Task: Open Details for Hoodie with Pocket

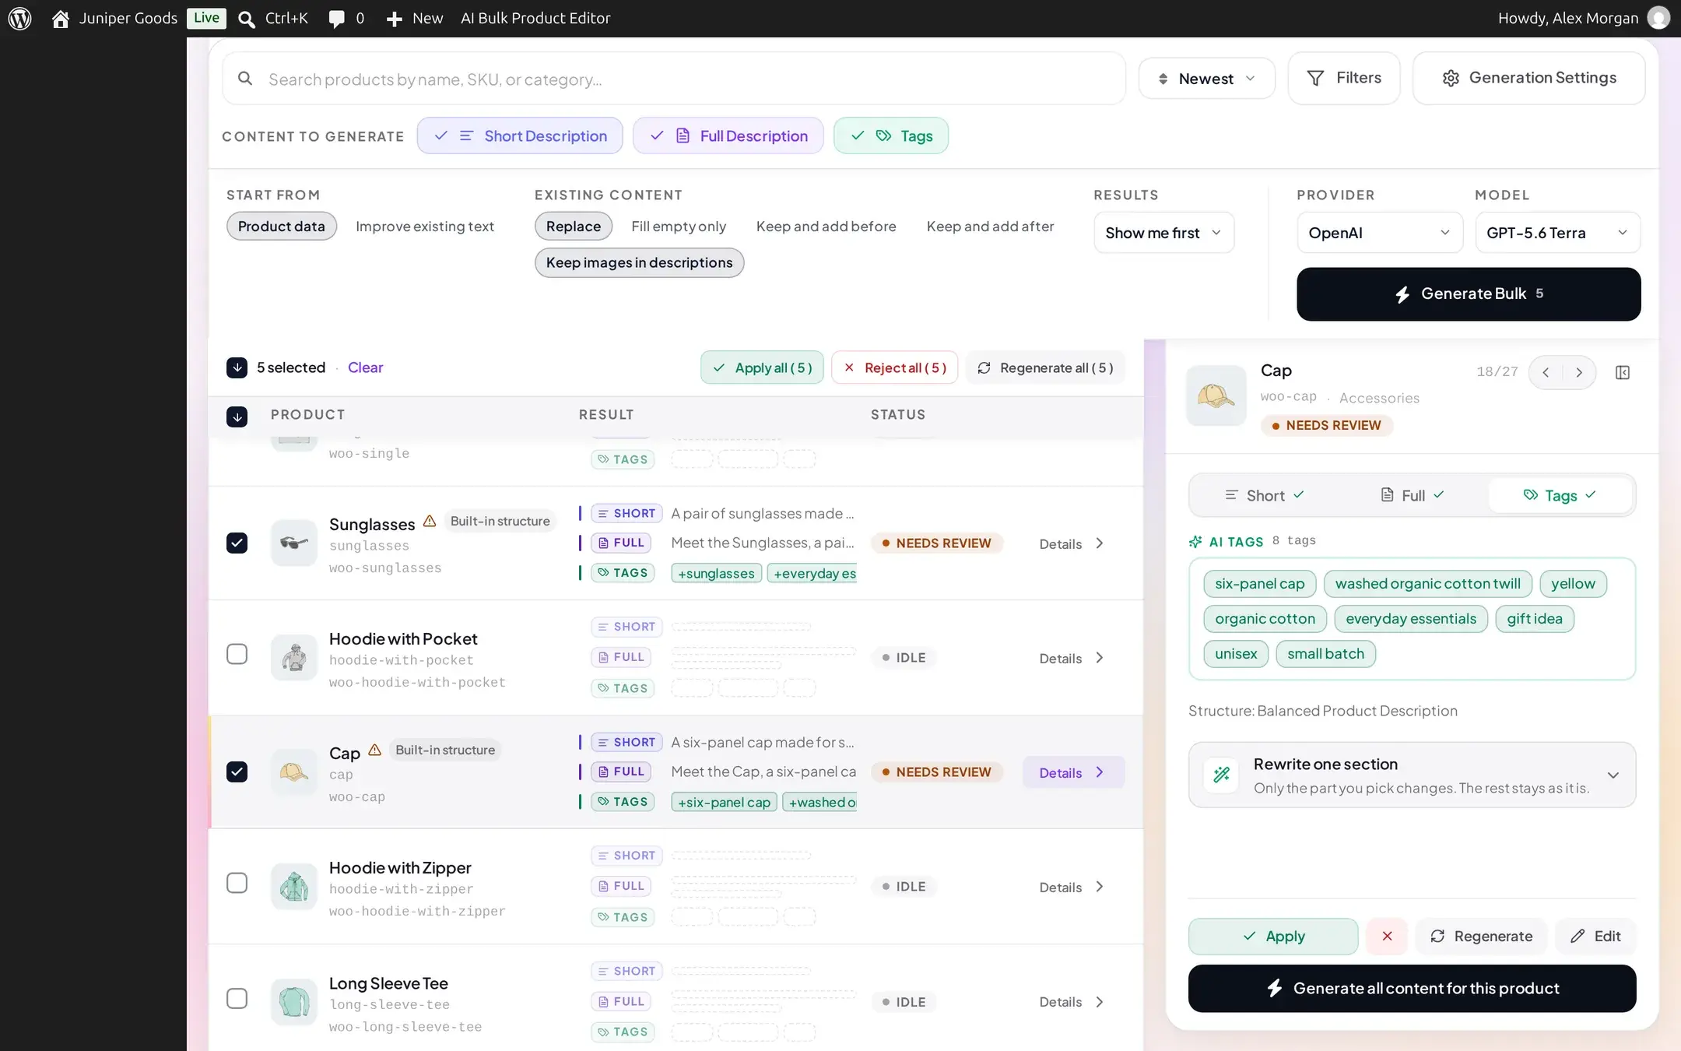Action: (x=1072, y=658)
